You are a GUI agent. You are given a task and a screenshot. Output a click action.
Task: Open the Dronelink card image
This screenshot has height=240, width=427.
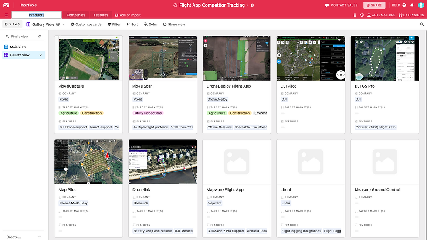[163, 162]
